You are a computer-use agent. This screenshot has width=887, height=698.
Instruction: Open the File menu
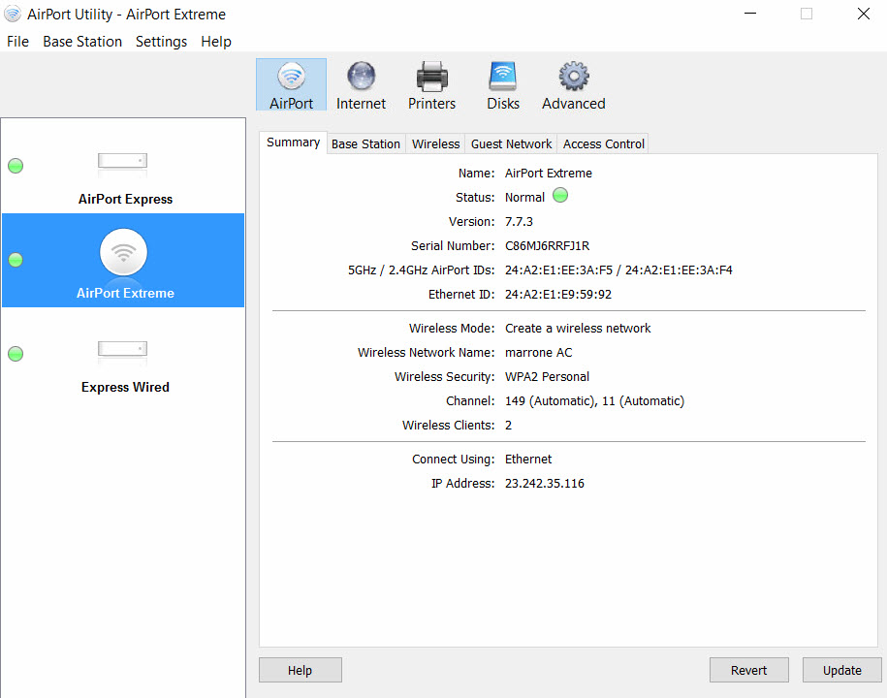point(17,42)
